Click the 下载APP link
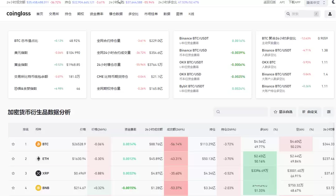 (x=295, y=2)
